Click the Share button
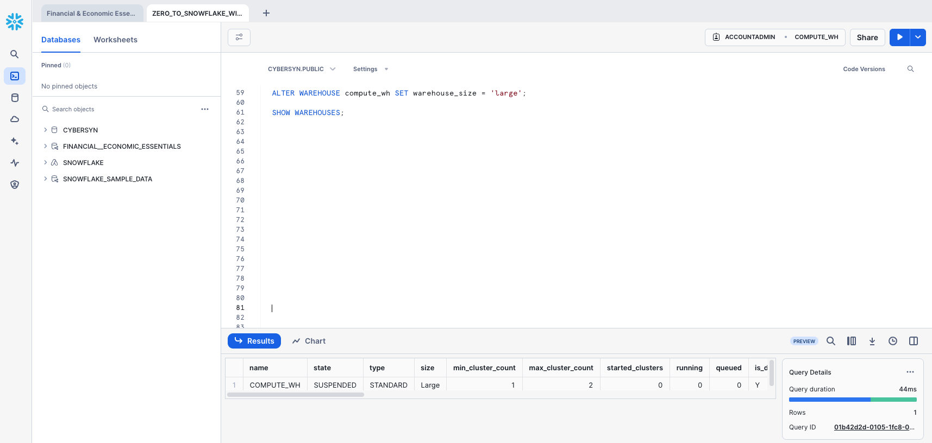 pos(867,37)
